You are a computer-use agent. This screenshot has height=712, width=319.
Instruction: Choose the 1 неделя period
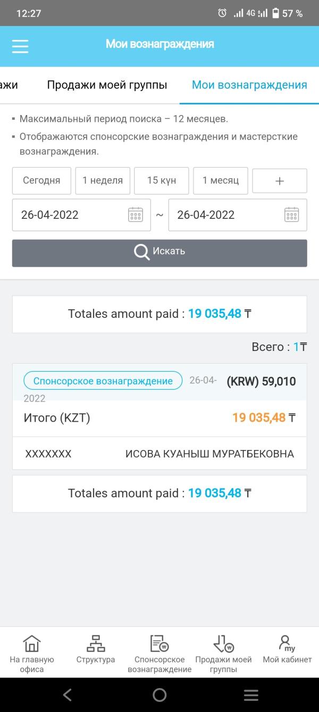(x=103, y=181)
